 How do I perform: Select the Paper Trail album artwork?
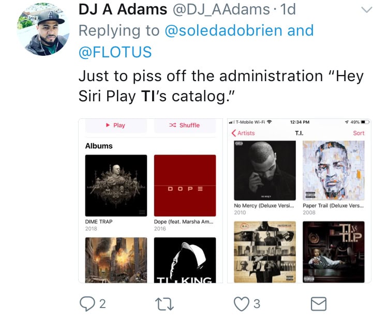[x=334, y=171]
